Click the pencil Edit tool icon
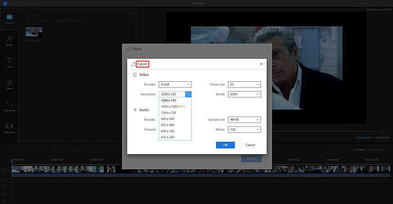This screenshot has height=204, width=393. pyautogui.click(x=39, y=150)
